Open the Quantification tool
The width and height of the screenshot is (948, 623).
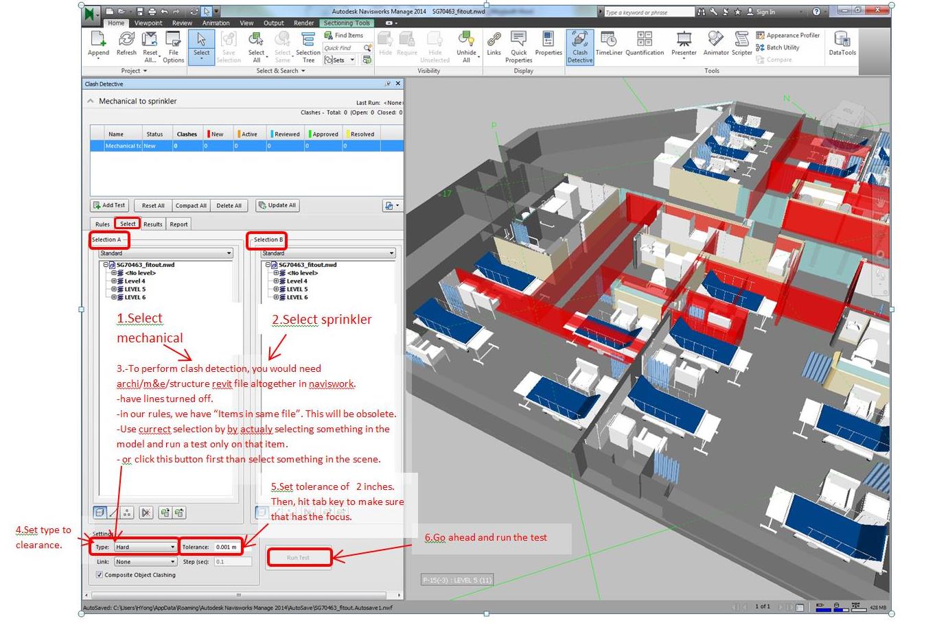(645, 43)
